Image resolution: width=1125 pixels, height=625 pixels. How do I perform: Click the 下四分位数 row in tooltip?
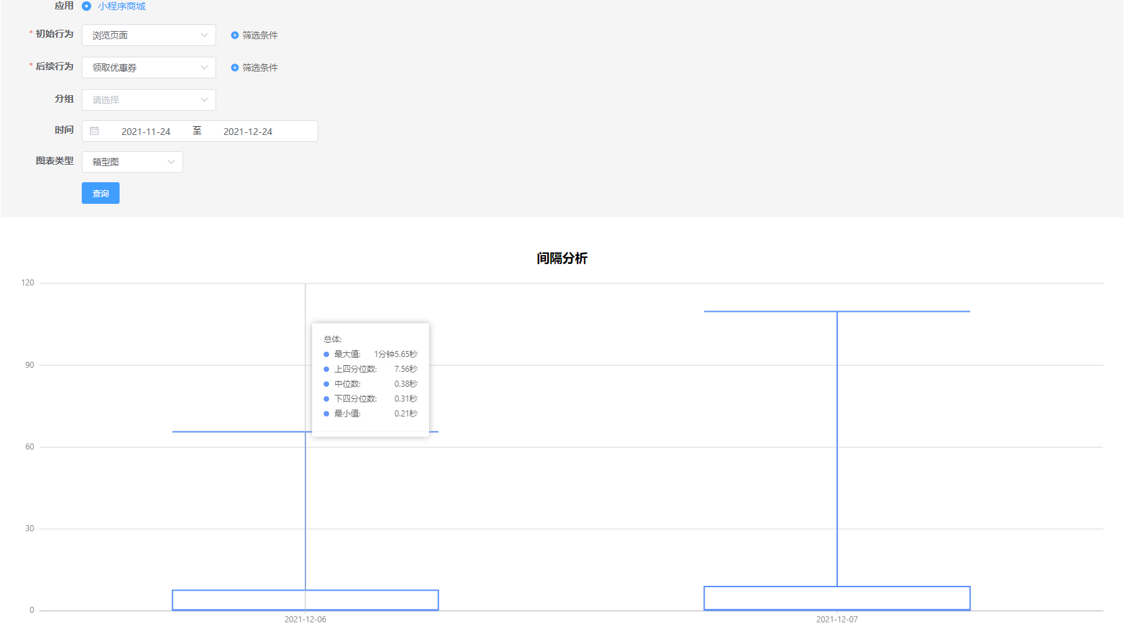tap(370, 399)
